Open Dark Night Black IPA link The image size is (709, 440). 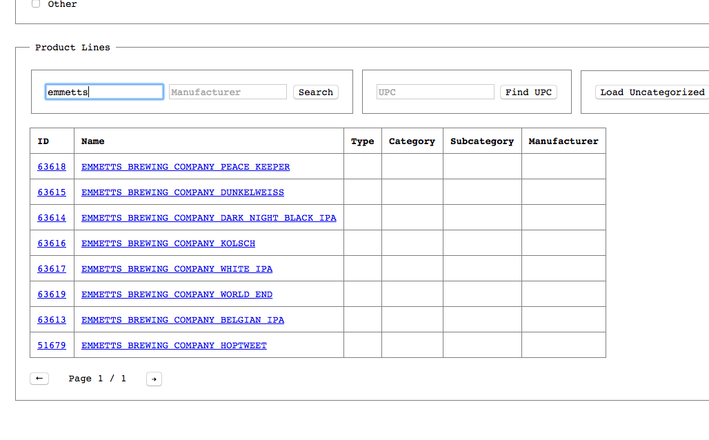[x=209, y=218]
